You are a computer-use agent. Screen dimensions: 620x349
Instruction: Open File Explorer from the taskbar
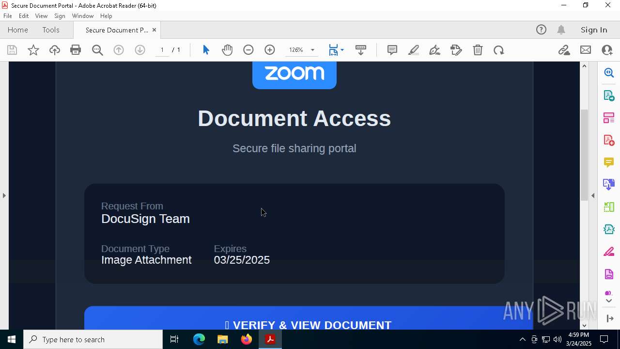[x=222, y=339]
